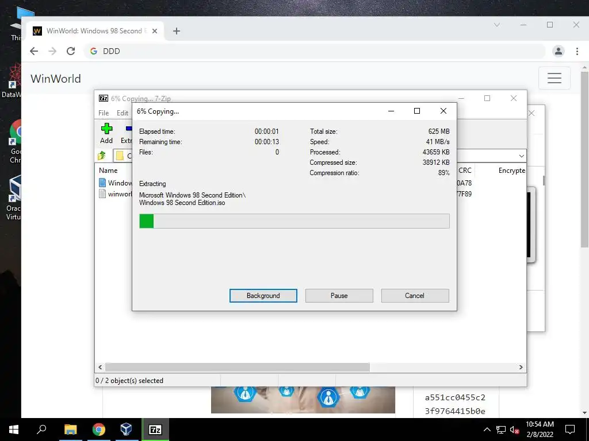The image size is (589, 441).
Task: Select the Windows 98 ISO folder icon
Action: pos(102,183)
